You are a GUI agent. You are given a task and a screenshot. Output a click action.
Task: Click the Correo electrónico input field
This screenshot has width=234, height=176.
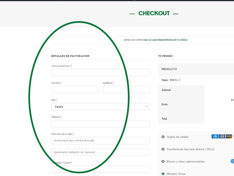(100, 72)
